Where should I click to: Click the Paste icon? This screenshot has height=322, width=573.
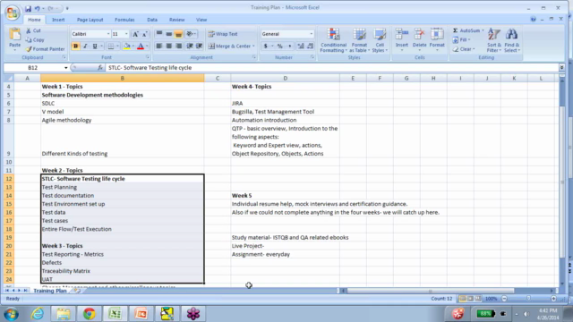[x=14, y=34]
